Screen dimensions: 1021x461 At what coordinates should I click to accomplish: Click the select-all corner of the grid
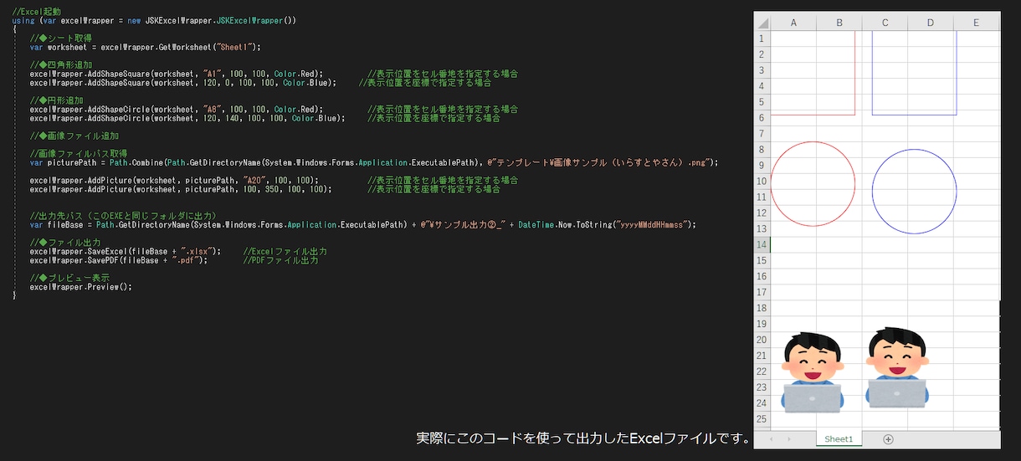pos(762,23)
